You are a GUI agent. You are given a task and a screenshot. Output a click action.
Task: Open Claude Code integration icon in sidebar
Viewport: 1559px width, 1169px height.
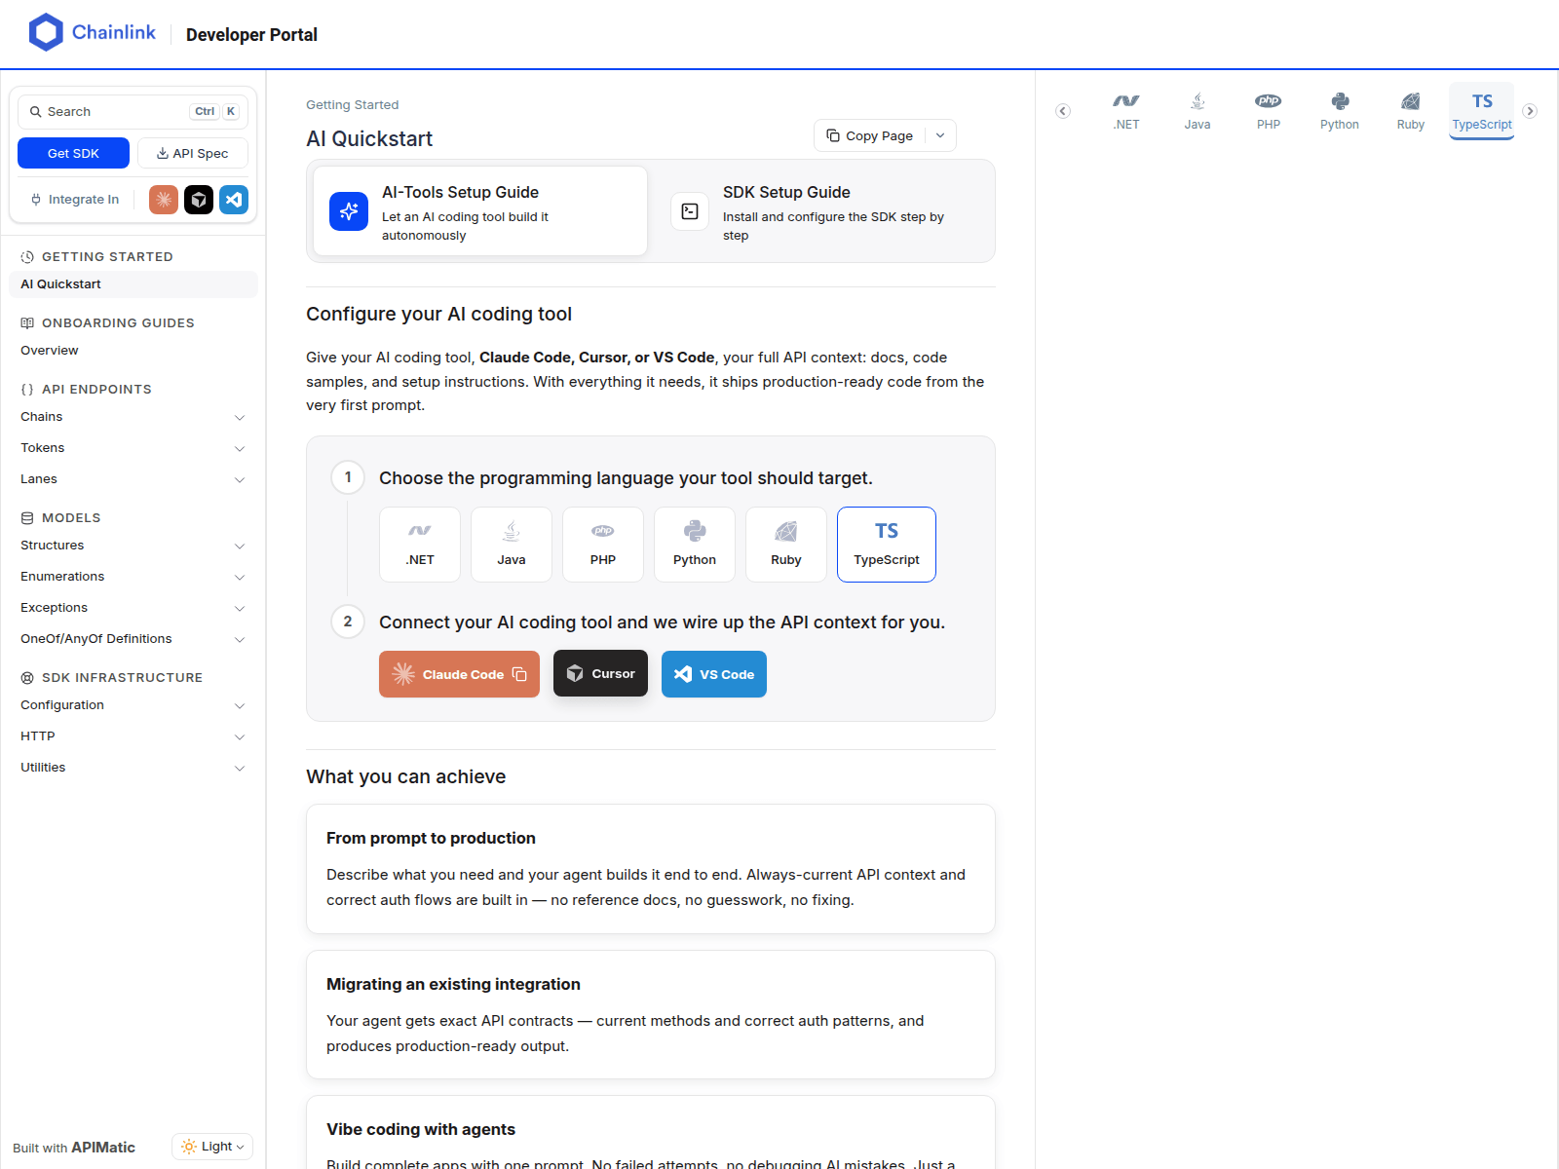[164, 200]
